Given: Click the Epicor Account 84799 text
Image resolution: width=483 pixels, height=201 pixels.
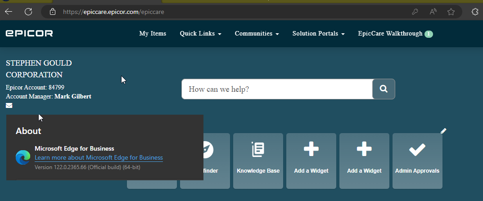Looking at the screenshot, I should [35, 87].
